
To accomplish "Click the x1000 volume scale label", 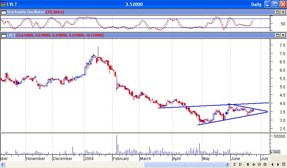I will (x=275, y=152).
